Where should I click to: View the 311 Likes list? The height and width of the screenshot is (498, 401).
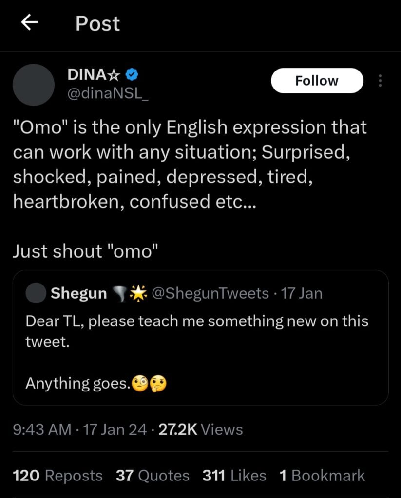point(234,476)
